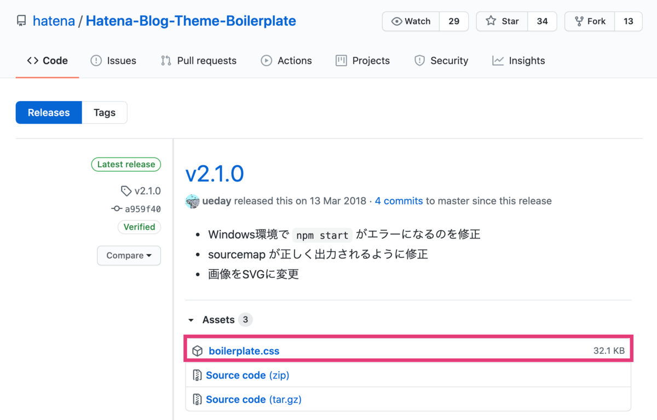Star the repository

pos(502,21)
